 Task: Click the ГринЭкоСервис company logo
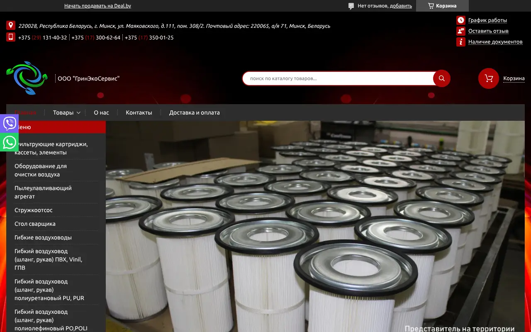[x=27, y=78]
